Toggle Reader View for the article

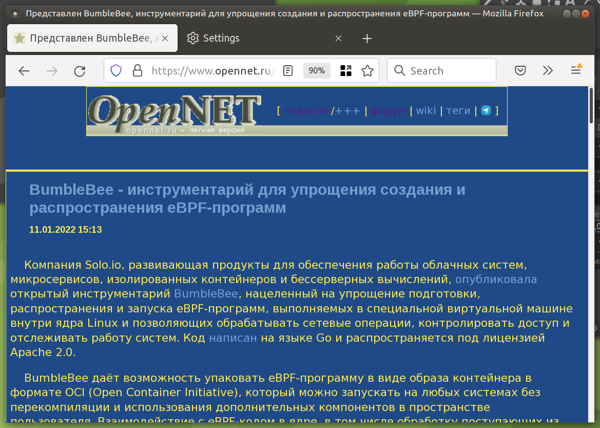coord(288,70)
